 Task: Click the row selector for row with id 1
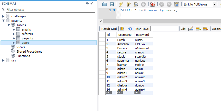click(102, 40)
